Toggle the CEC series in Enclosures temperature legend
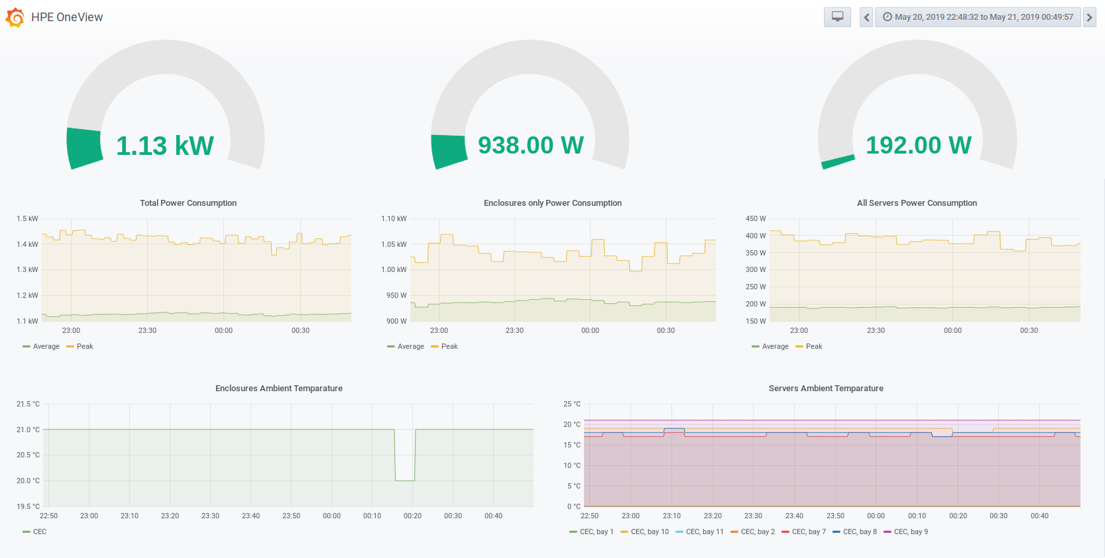Image resolution: width=1105 pixels, height=558 pixels. point(34,532)
